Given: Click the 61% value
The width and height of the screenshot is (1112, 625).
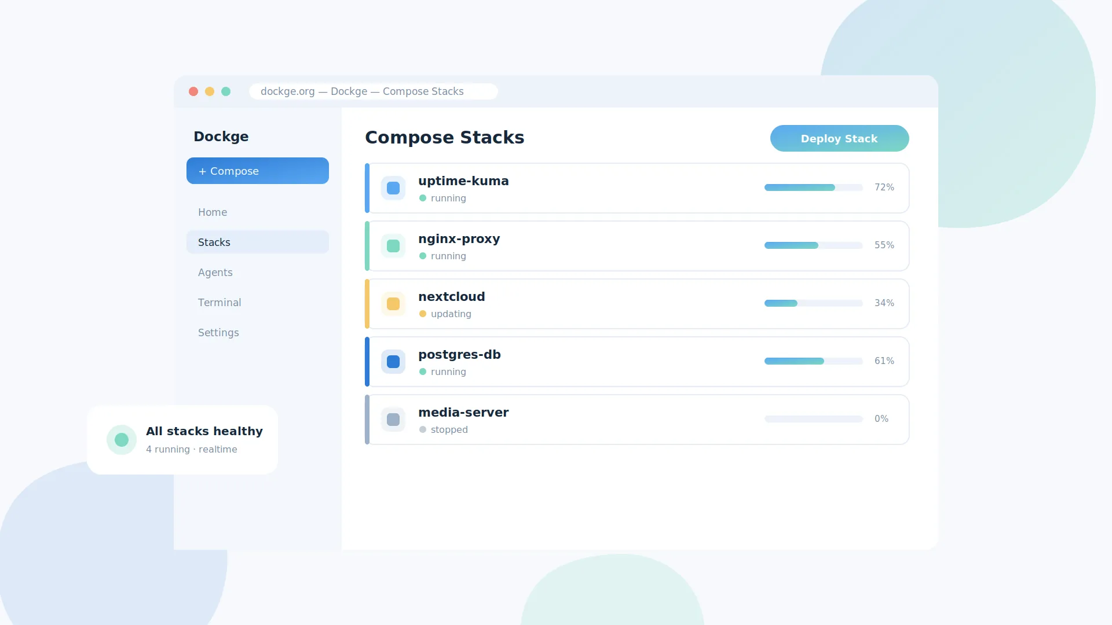Looking at the screenshot, I should click(x=884, y=361).
